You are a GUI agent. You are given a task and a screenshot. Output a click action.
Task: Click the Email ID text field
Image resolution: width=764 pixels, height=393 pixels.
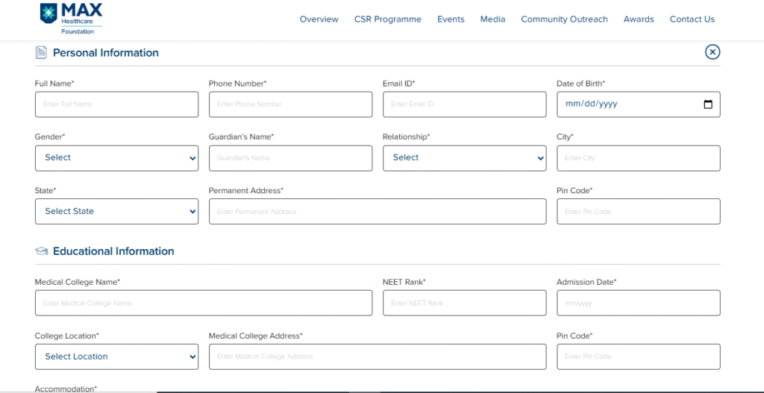(x=464, y=104)
